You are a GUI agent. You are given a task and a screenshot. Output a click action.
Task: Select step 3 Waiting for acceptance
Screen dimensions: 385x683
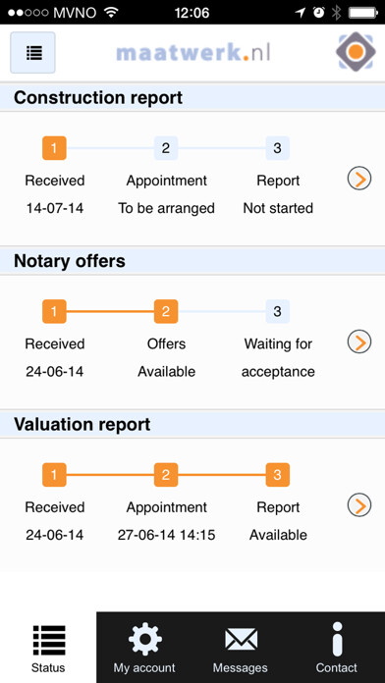278,311
